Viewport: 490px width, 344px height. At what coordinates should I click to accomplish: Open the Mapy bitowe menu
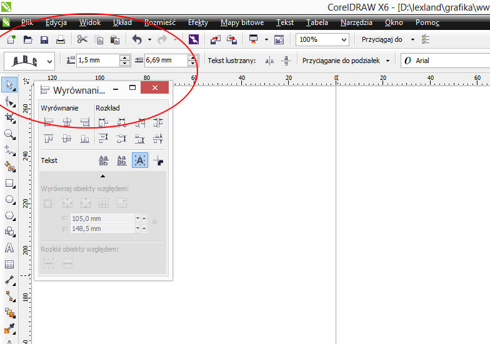238,22
